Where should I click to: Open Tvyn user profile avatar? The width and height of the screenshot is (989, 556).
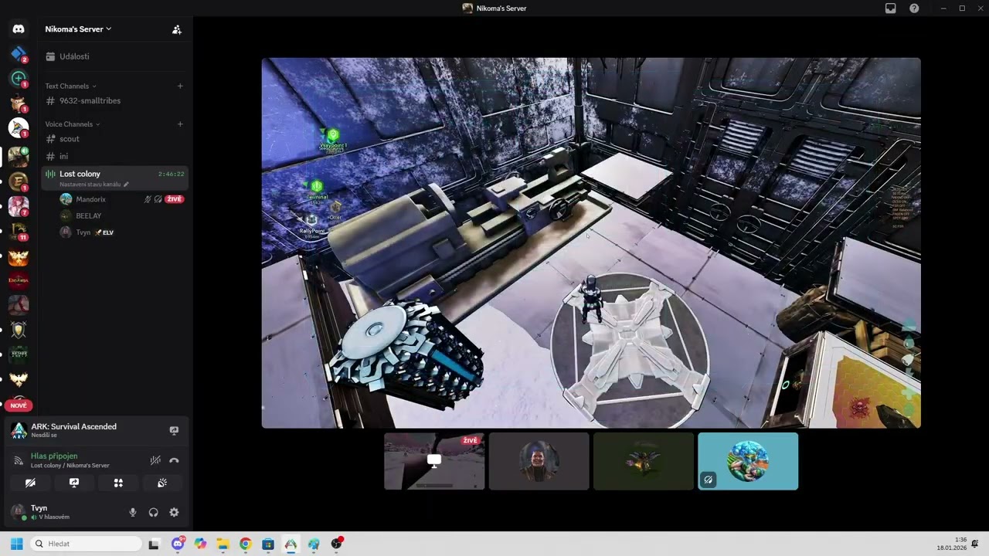[x=18, y=512]
